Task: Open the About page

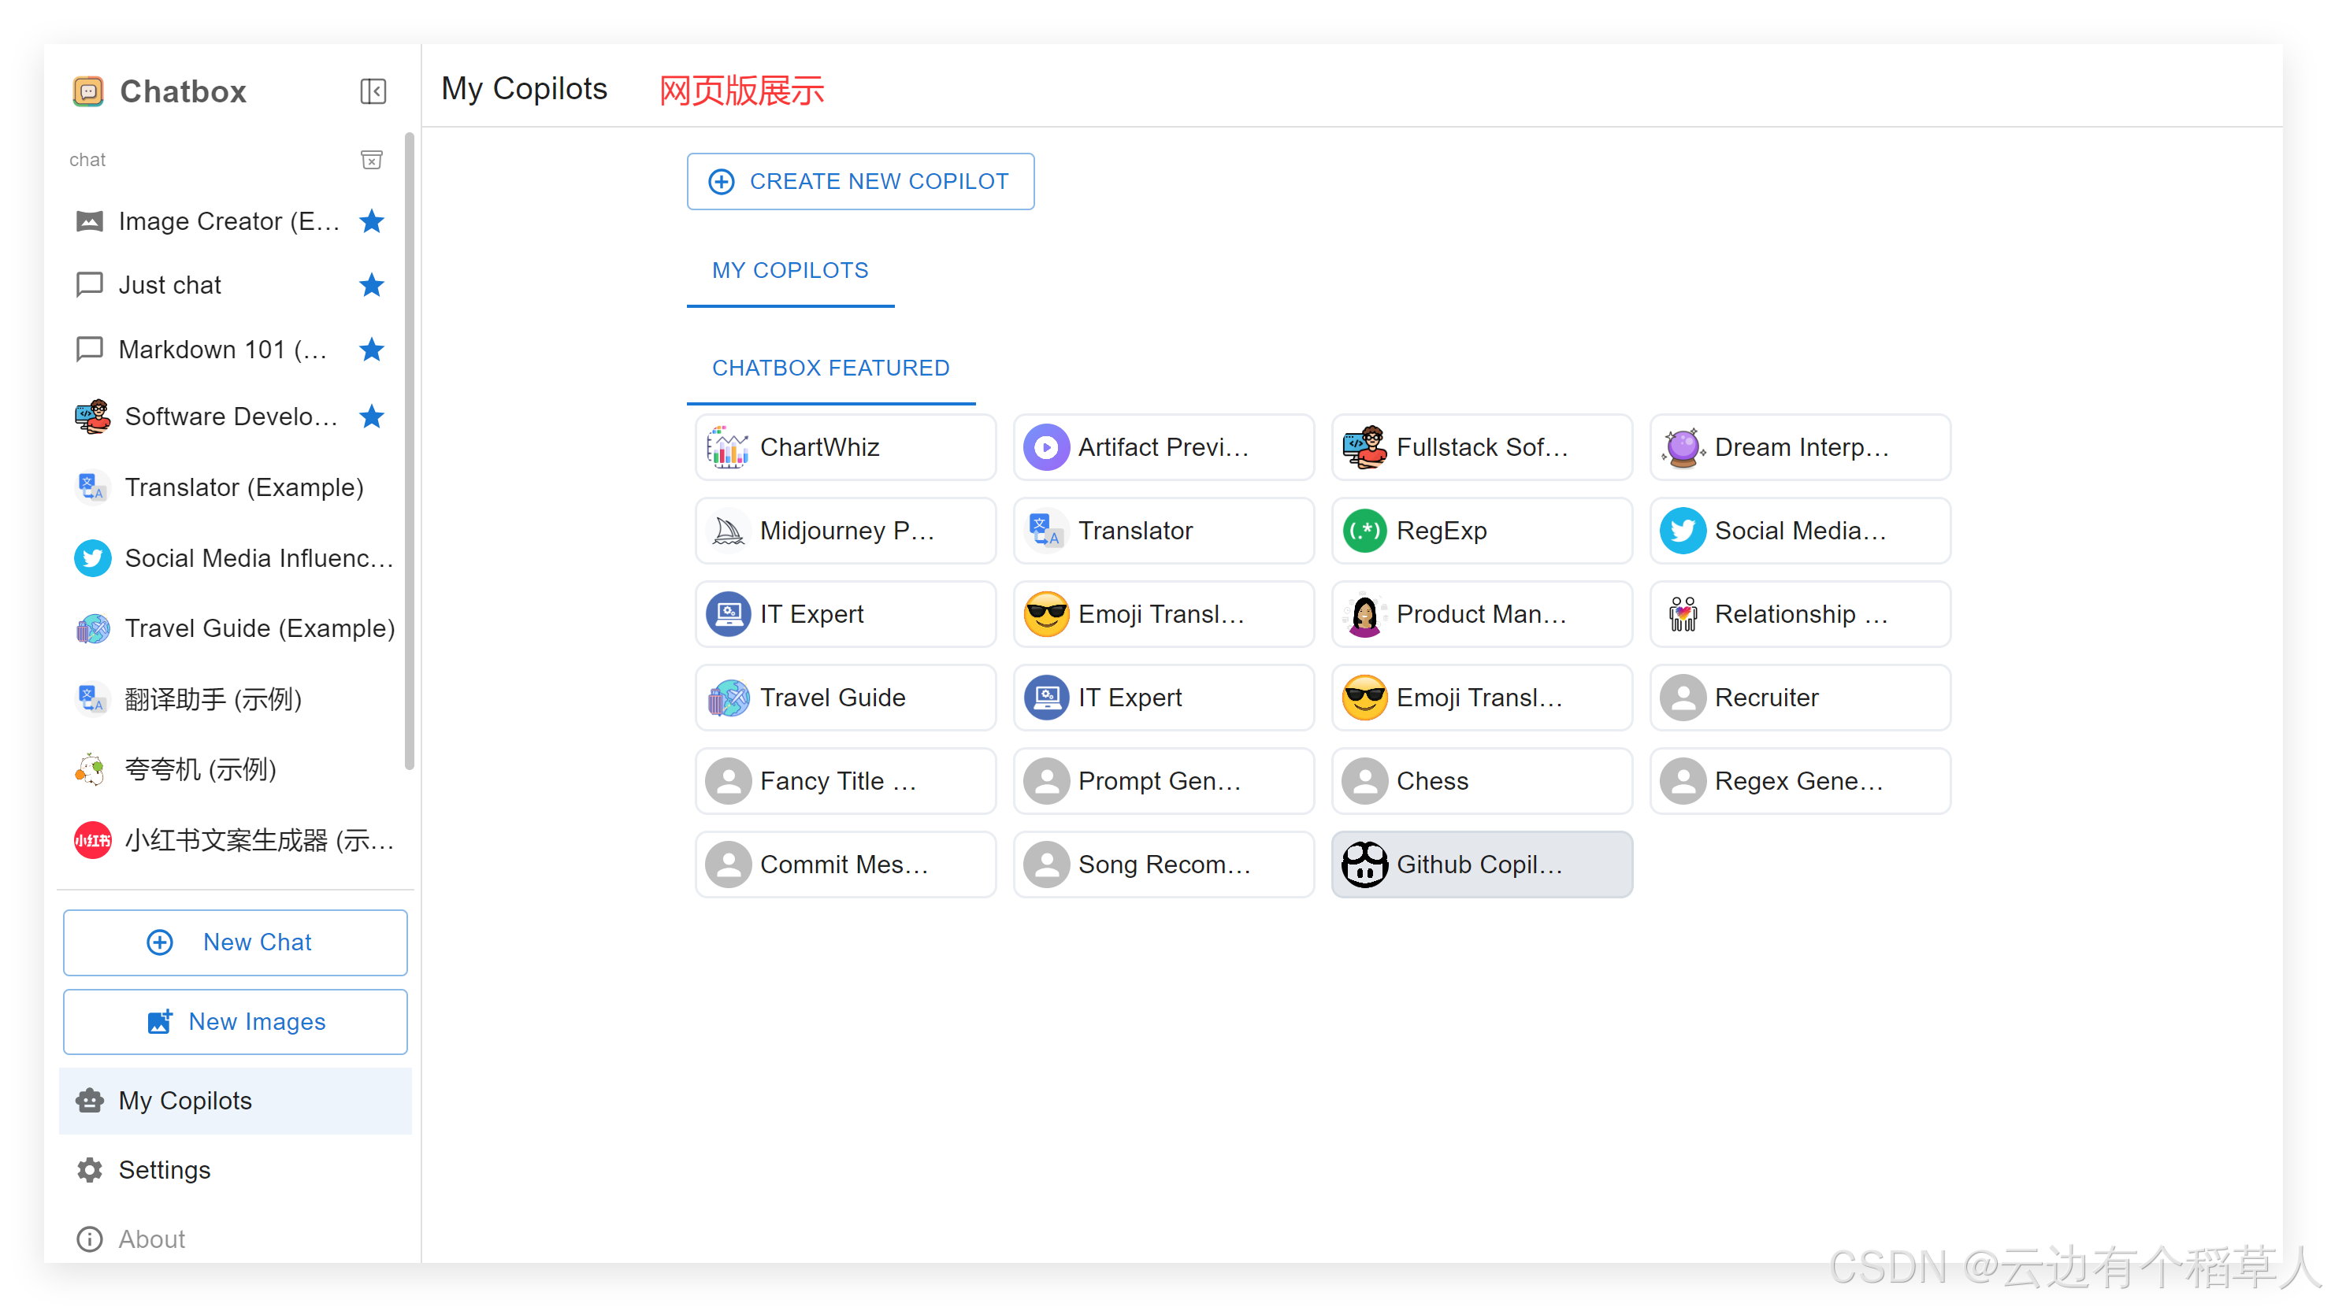Action: [x=235, y=1239]
